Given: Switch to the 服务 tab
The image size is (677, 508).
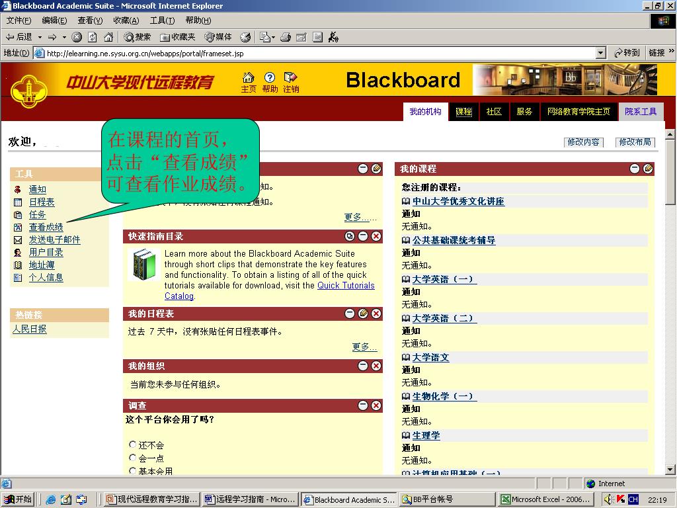Looking at the screenshot, I should 524,111.
